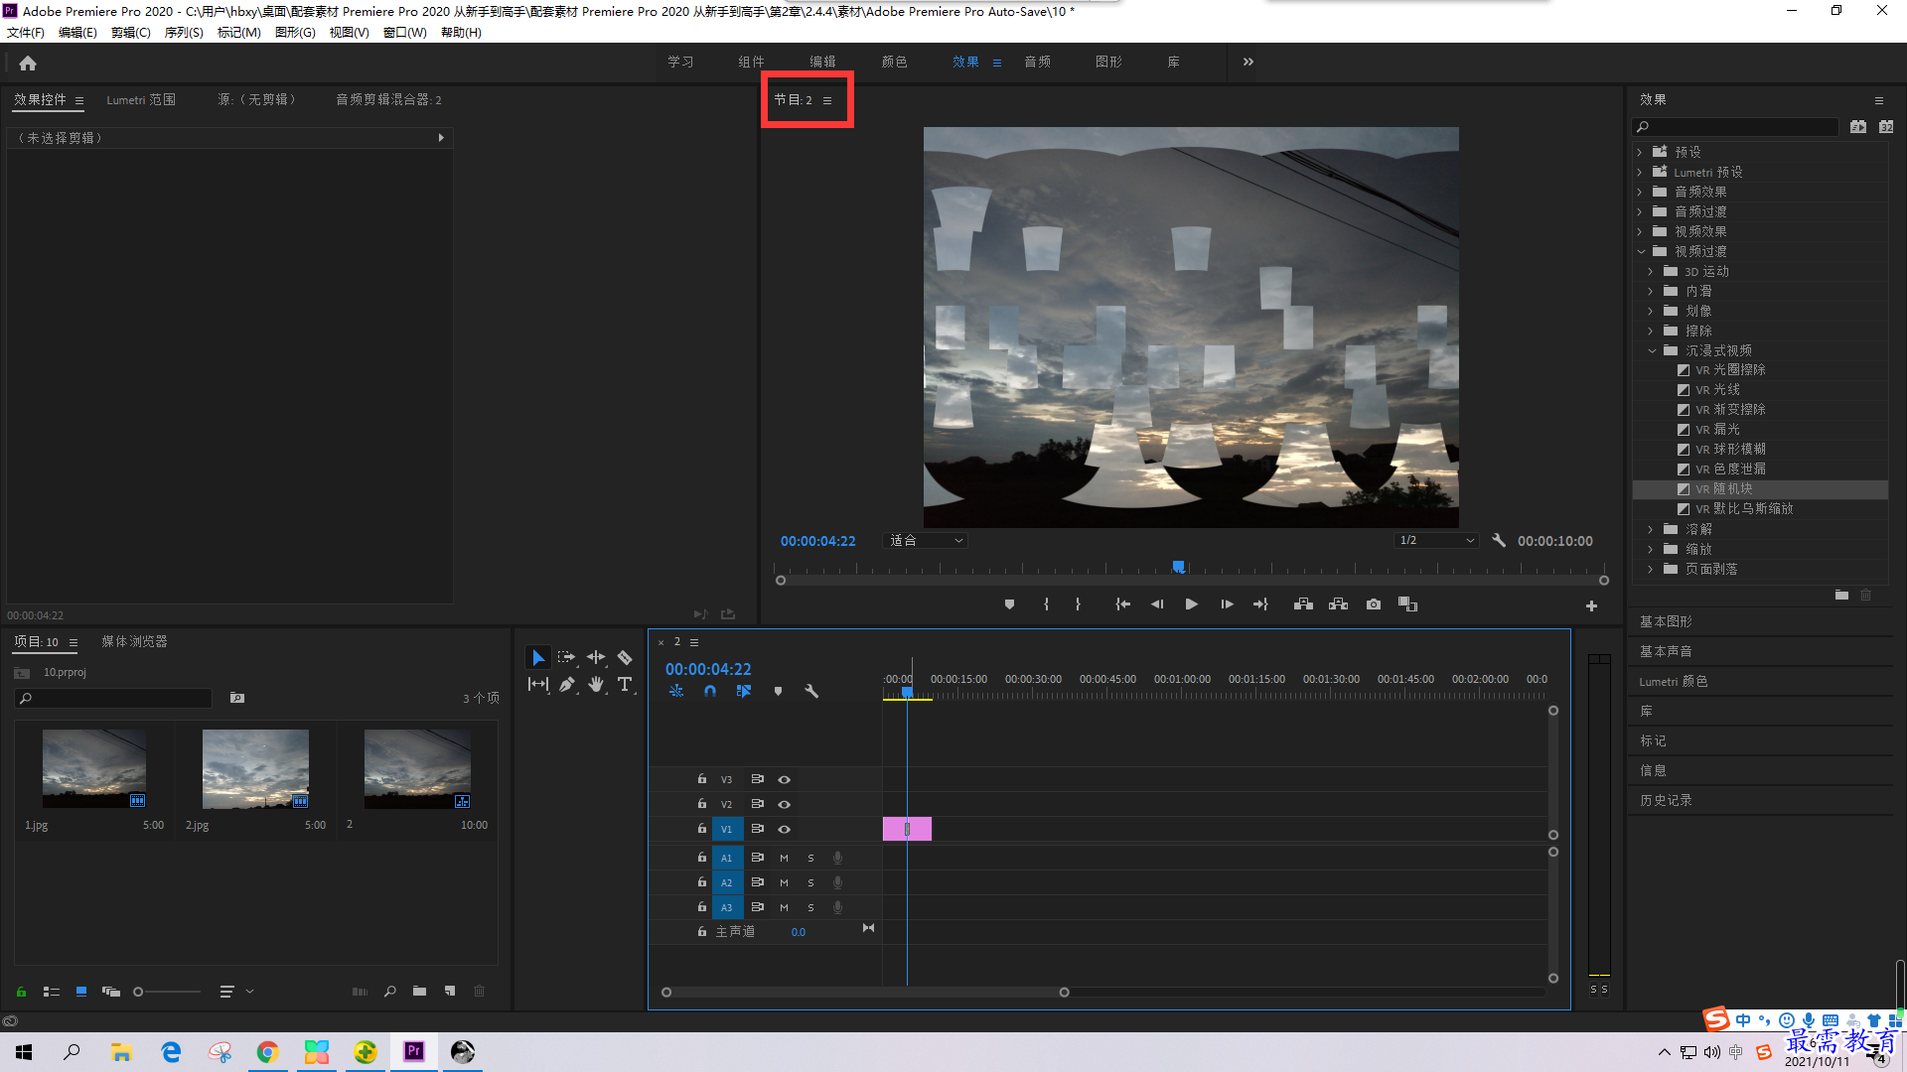Add marker in timeline panel
This screenshot has width=1907, height=1072.
point(778,691)
